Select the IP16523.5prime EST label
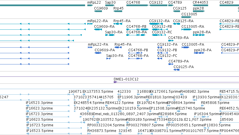Screen dimensions: 239x135 tap(40, 131)
